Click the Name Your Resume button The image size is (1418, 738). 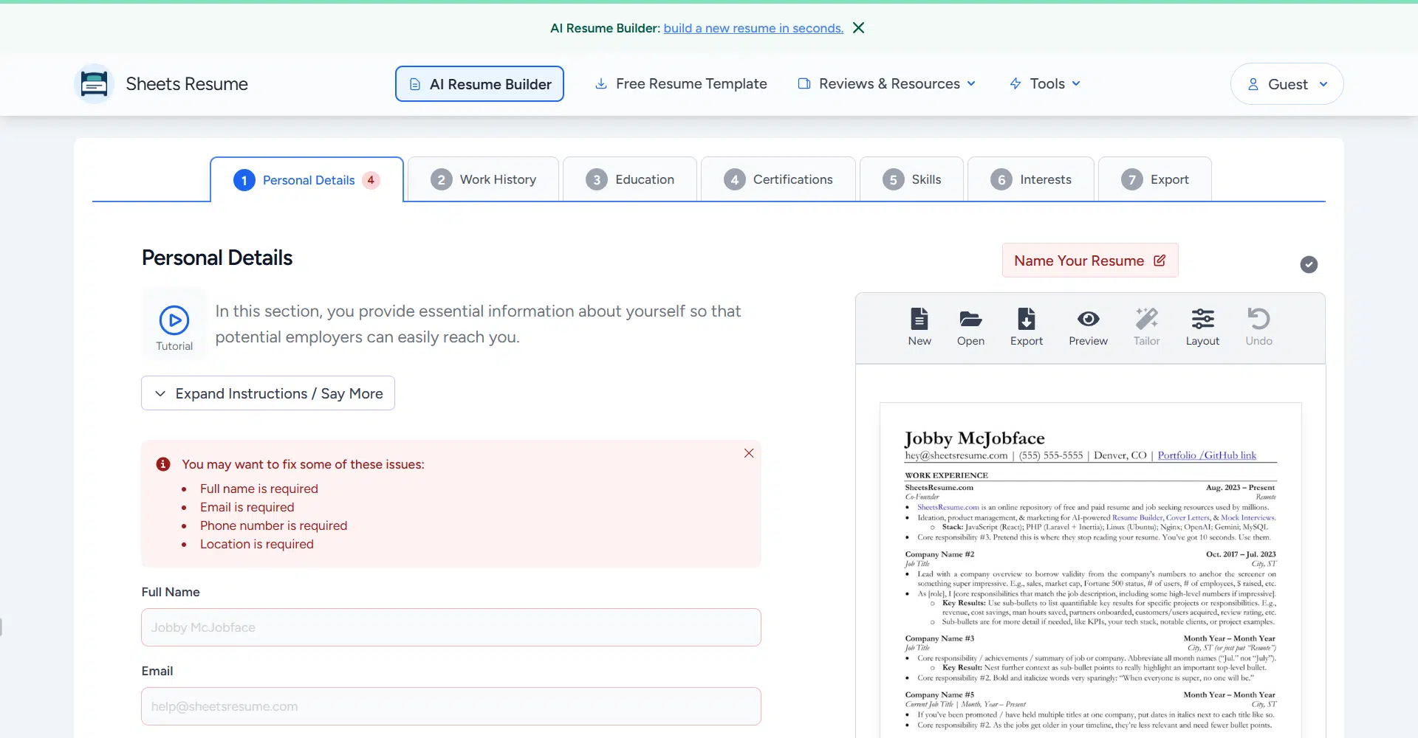1089,261
